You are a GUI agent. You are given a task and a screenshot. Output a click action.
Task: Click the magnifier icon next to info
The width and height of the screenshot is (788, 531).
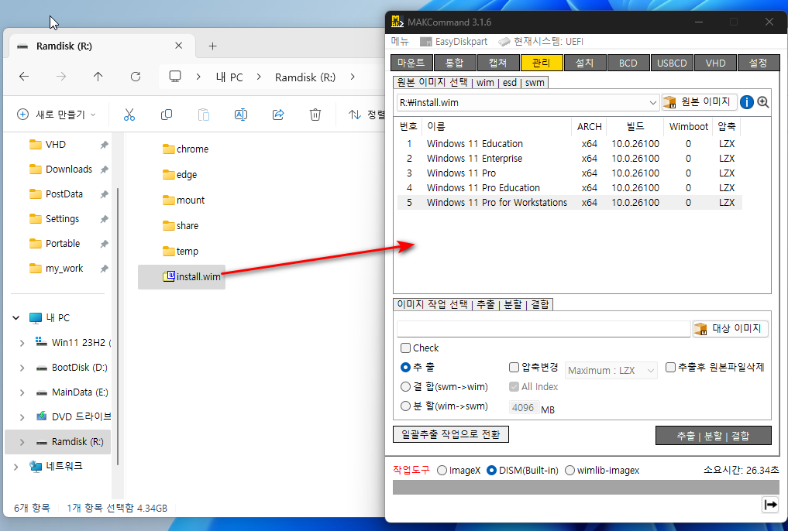pos(763,102)
